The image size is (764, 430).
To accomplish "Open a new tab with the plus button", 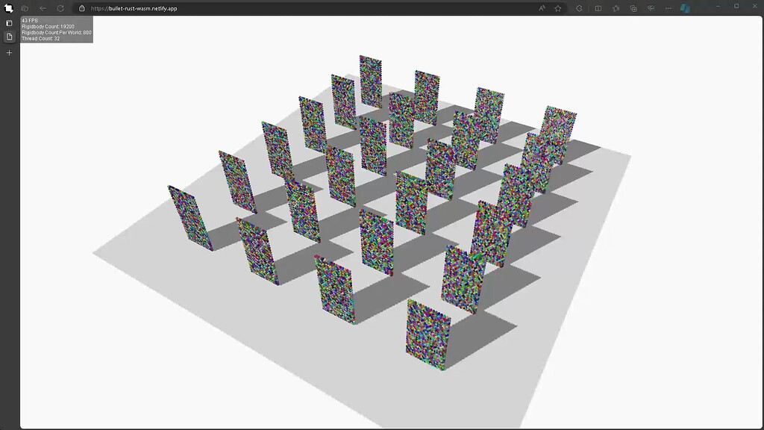I will point(8,52).
